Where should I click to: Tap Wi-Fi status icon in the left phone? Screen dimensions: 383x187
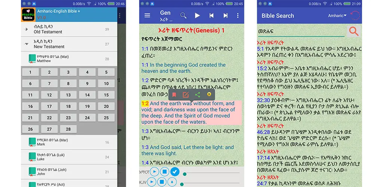tap(89, 4)
